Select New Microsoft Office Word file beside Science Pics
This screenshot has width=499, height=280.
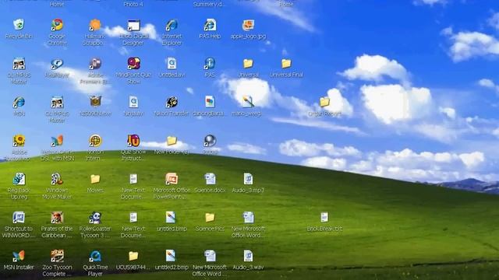(248, 218)
